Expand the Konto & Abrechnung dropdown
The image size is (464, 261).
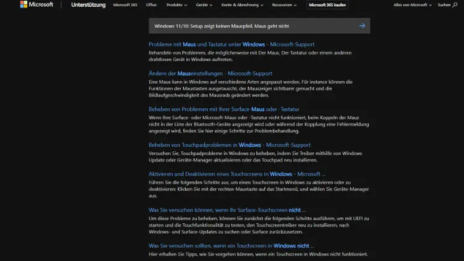pos(242,5)
